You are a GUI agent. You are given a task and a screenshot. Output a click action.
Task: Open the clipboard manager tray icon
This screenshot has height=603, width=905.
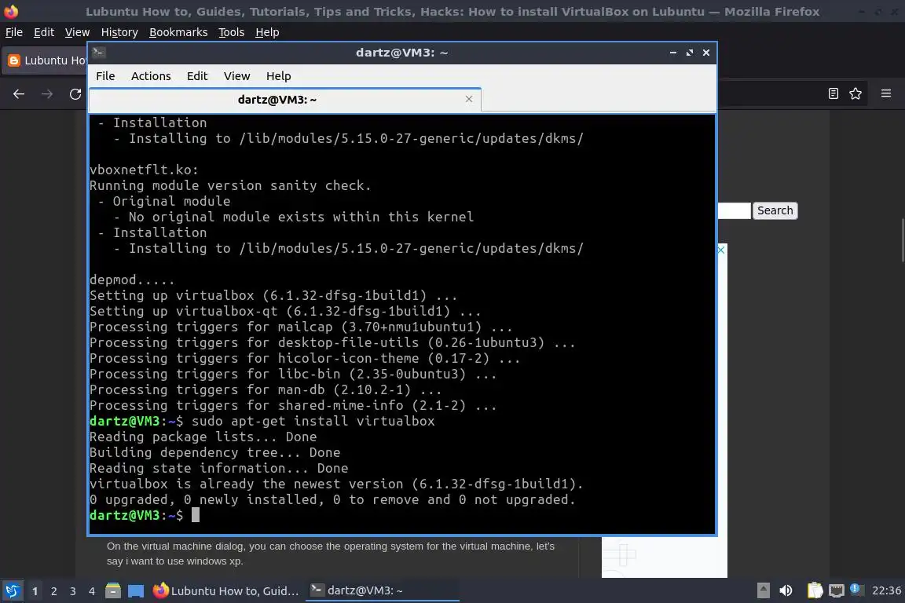pos(815,590)
